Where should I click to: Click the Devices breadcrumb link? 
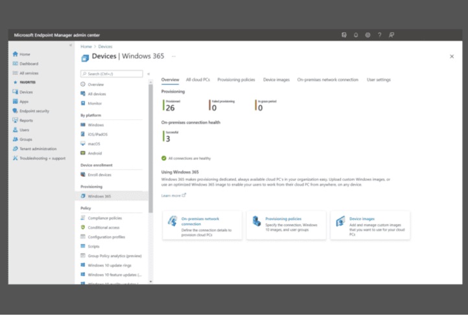[x=106, y=47]
